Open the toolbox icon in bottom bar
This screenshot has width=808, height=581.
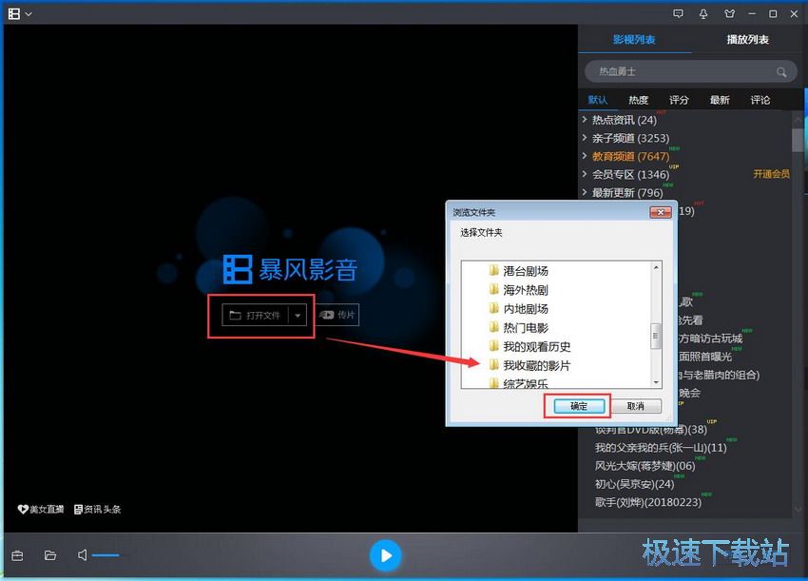(x=17, y=555)
